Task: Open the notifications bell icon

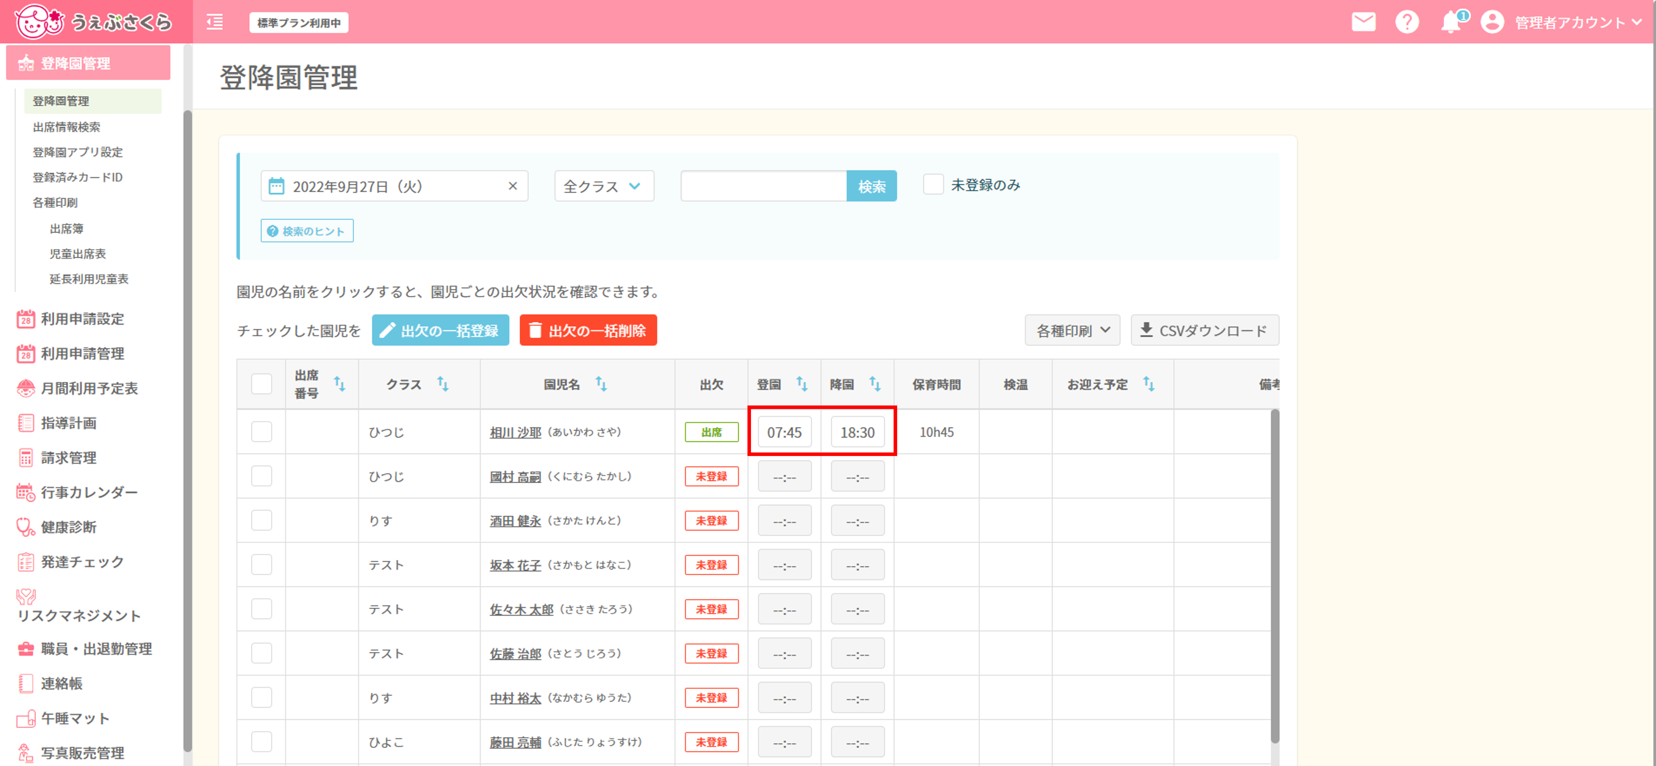Action: [1451, 22]
